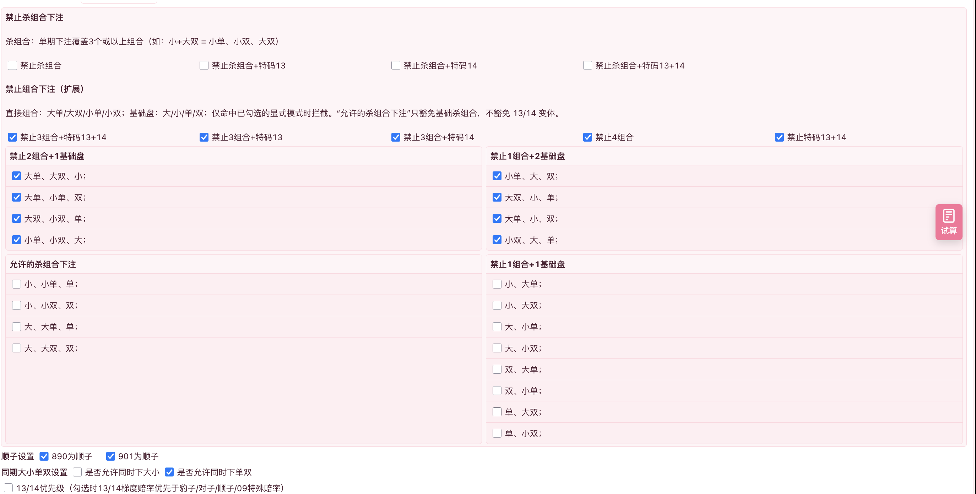Enable the 单、小双 checkbox
This screenshot has width=976, height=494.
tap(497, 433)
